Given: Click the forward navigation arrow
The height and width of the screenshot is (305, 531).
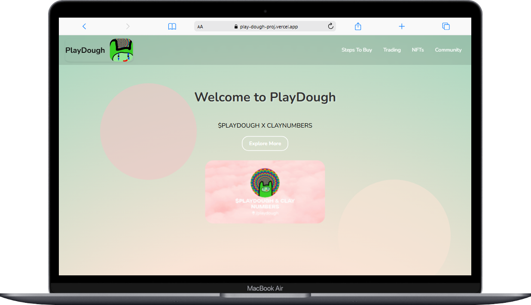Looking at the screenshot, I should point(128,26).
